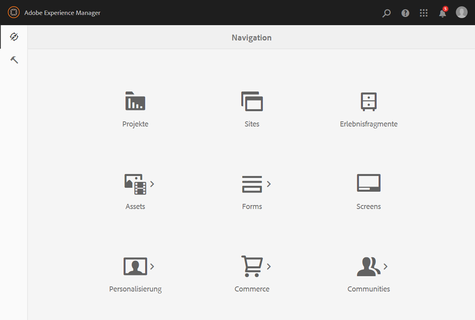Expand the chevron next to Assets
Viewport: 475px width, 320px height.
click(x=152, y=184)
